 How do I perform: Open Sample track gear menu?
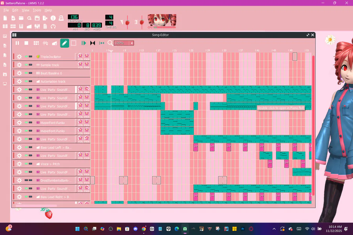click(19, 65)
